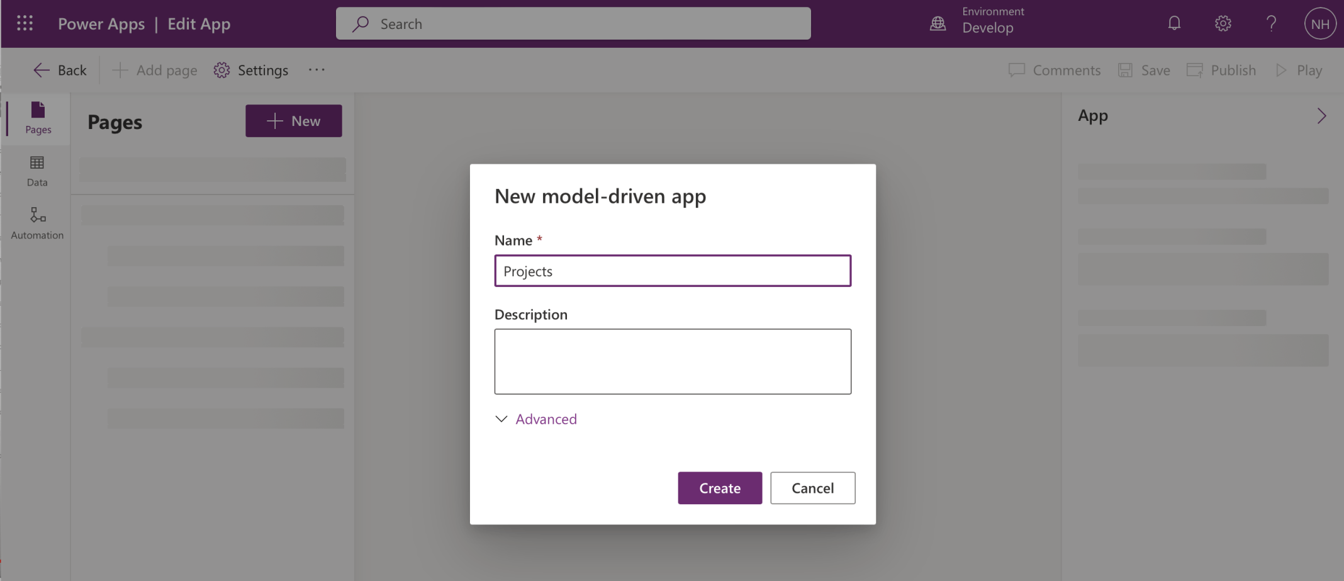This screenshot has height=581, width=1344.
Task: Open the NH account profile
Action: pos(1320,24)
